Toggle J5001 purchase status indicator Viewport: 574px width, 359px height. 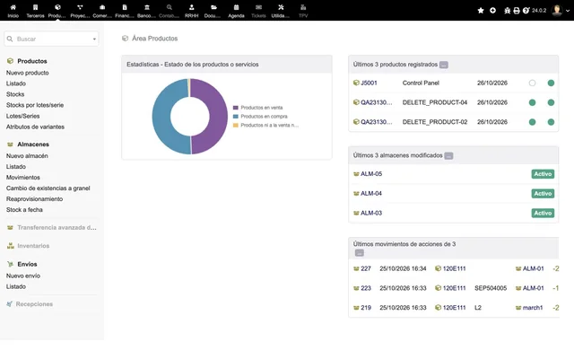coord(551,83)
